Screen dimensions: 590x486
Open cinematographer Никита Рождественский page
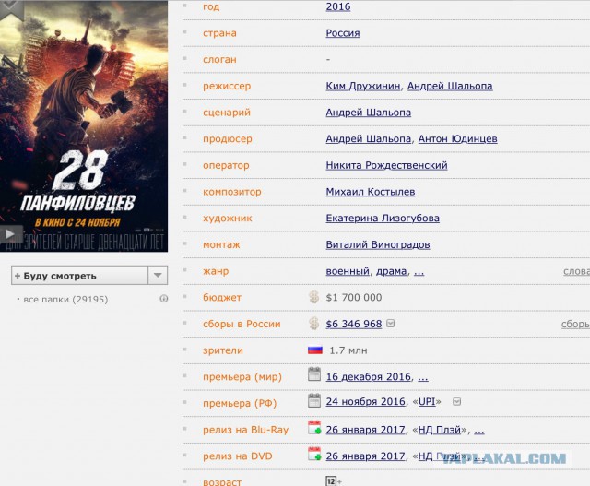tap(386, 165)
